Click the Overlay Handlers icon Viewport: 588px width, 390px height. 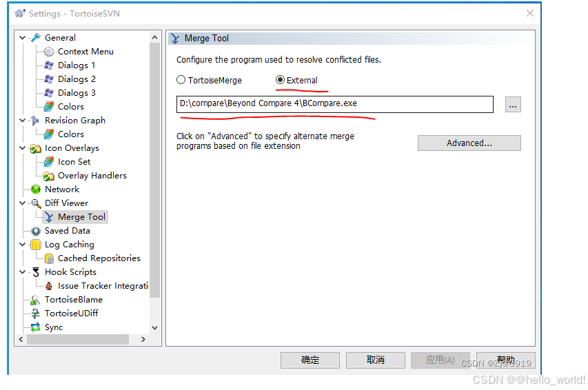[x=49, y=176]
